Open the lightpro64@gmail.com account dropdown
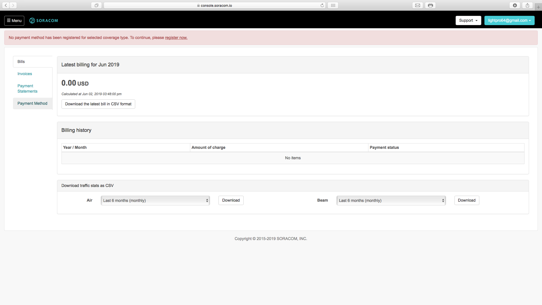The image size is (542, 305). [509, 20]
